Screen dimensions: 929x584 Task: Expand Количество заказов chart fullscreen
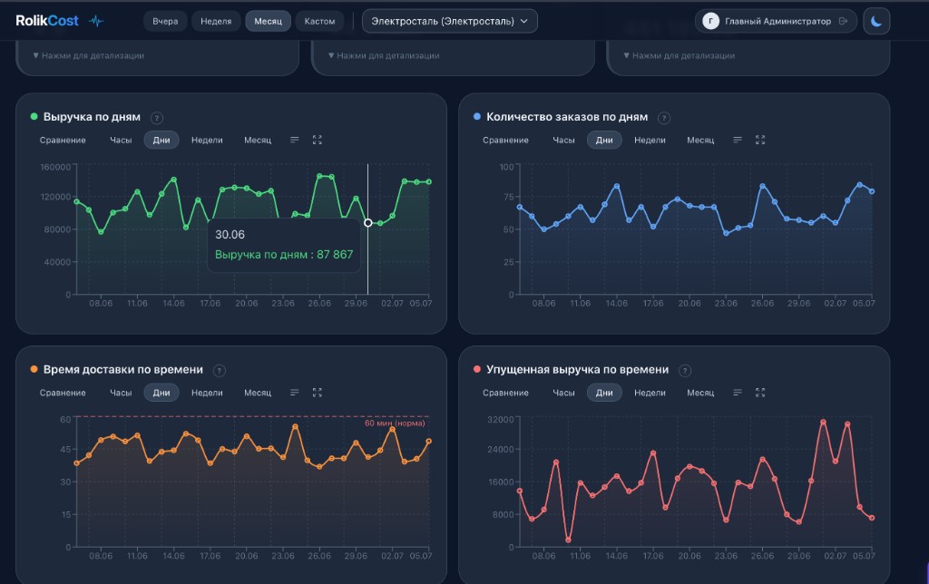(760, 140)
